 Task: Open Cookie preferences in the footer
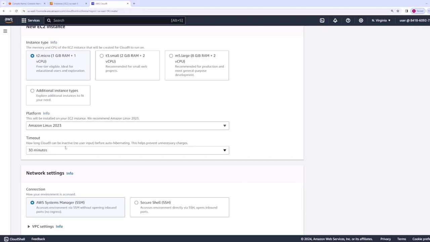[x=421, y=239]
